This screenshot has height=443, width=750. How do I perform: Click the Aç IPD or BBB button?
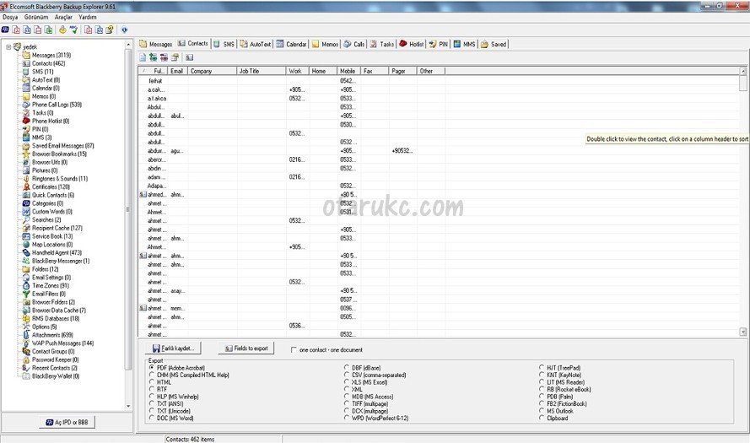click(67, 423)
